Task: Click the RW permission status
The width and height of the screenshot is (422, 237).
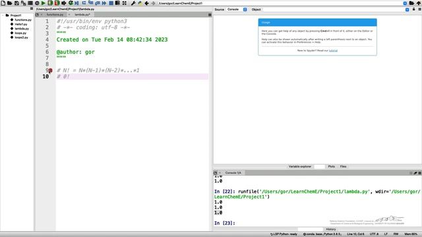Action: [396, 234]
